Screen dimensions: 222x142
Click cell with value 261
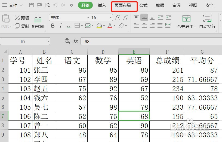pos(167,70)
